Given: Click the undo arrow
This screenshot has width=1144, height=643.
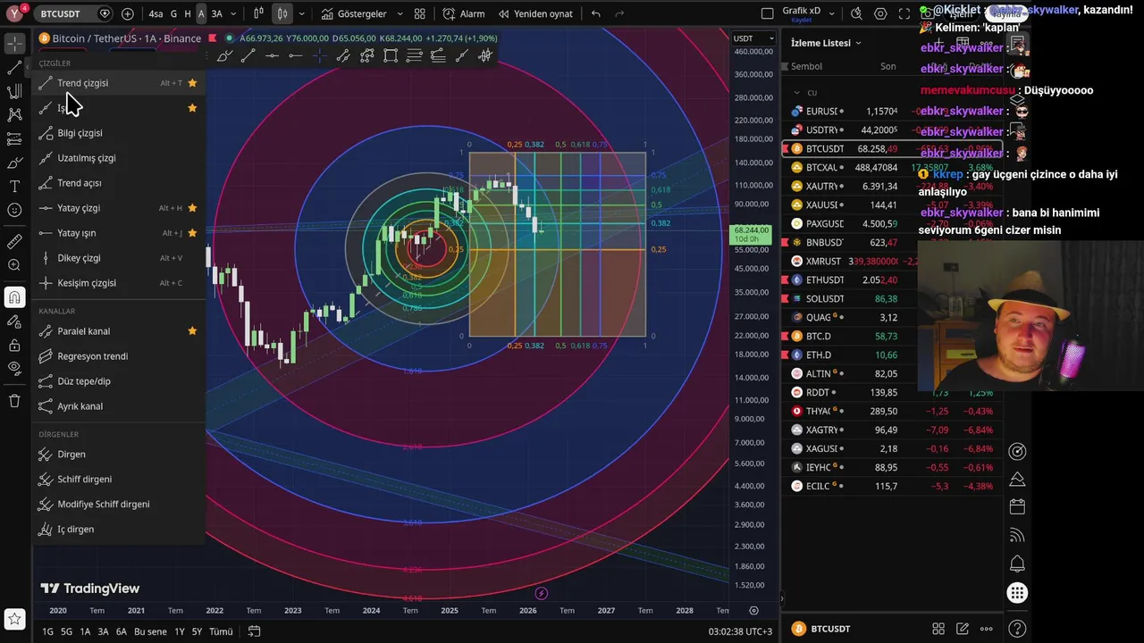Looking at the screenshot, I should coord(595,13).
